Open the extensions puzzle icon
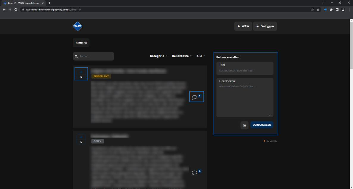 331,10
